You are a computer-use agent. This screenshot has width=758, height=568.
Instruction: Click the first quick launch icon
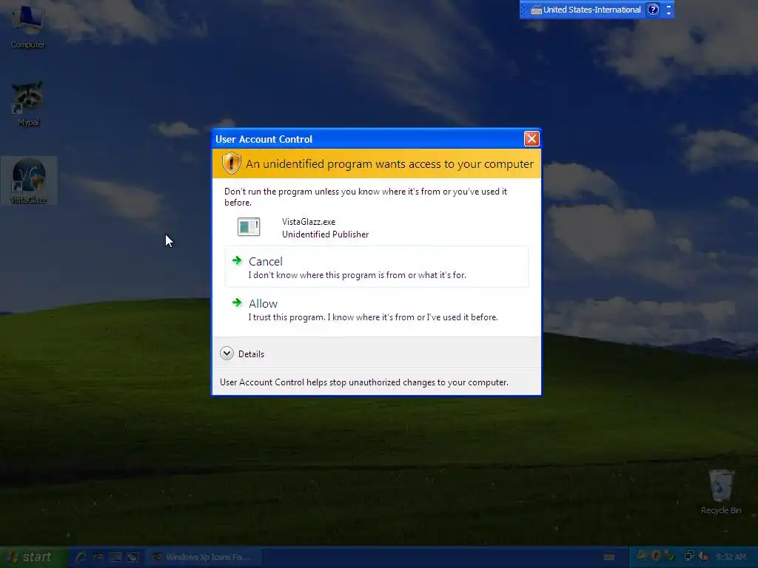[81, 557]
